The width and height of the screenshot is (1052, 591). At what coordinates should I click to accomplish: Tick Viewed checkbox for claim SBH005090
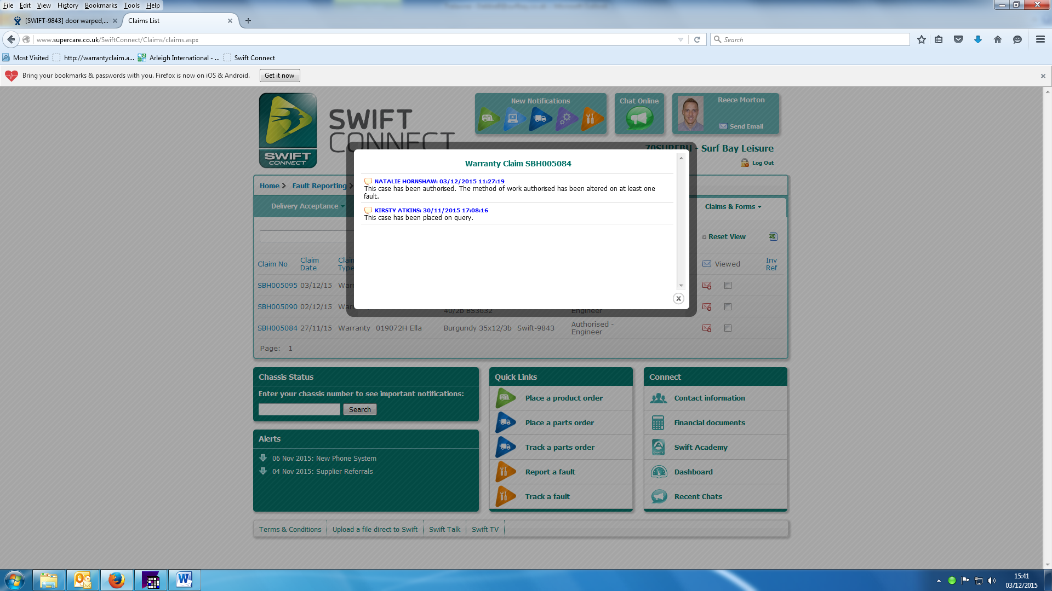click(728, 307)
